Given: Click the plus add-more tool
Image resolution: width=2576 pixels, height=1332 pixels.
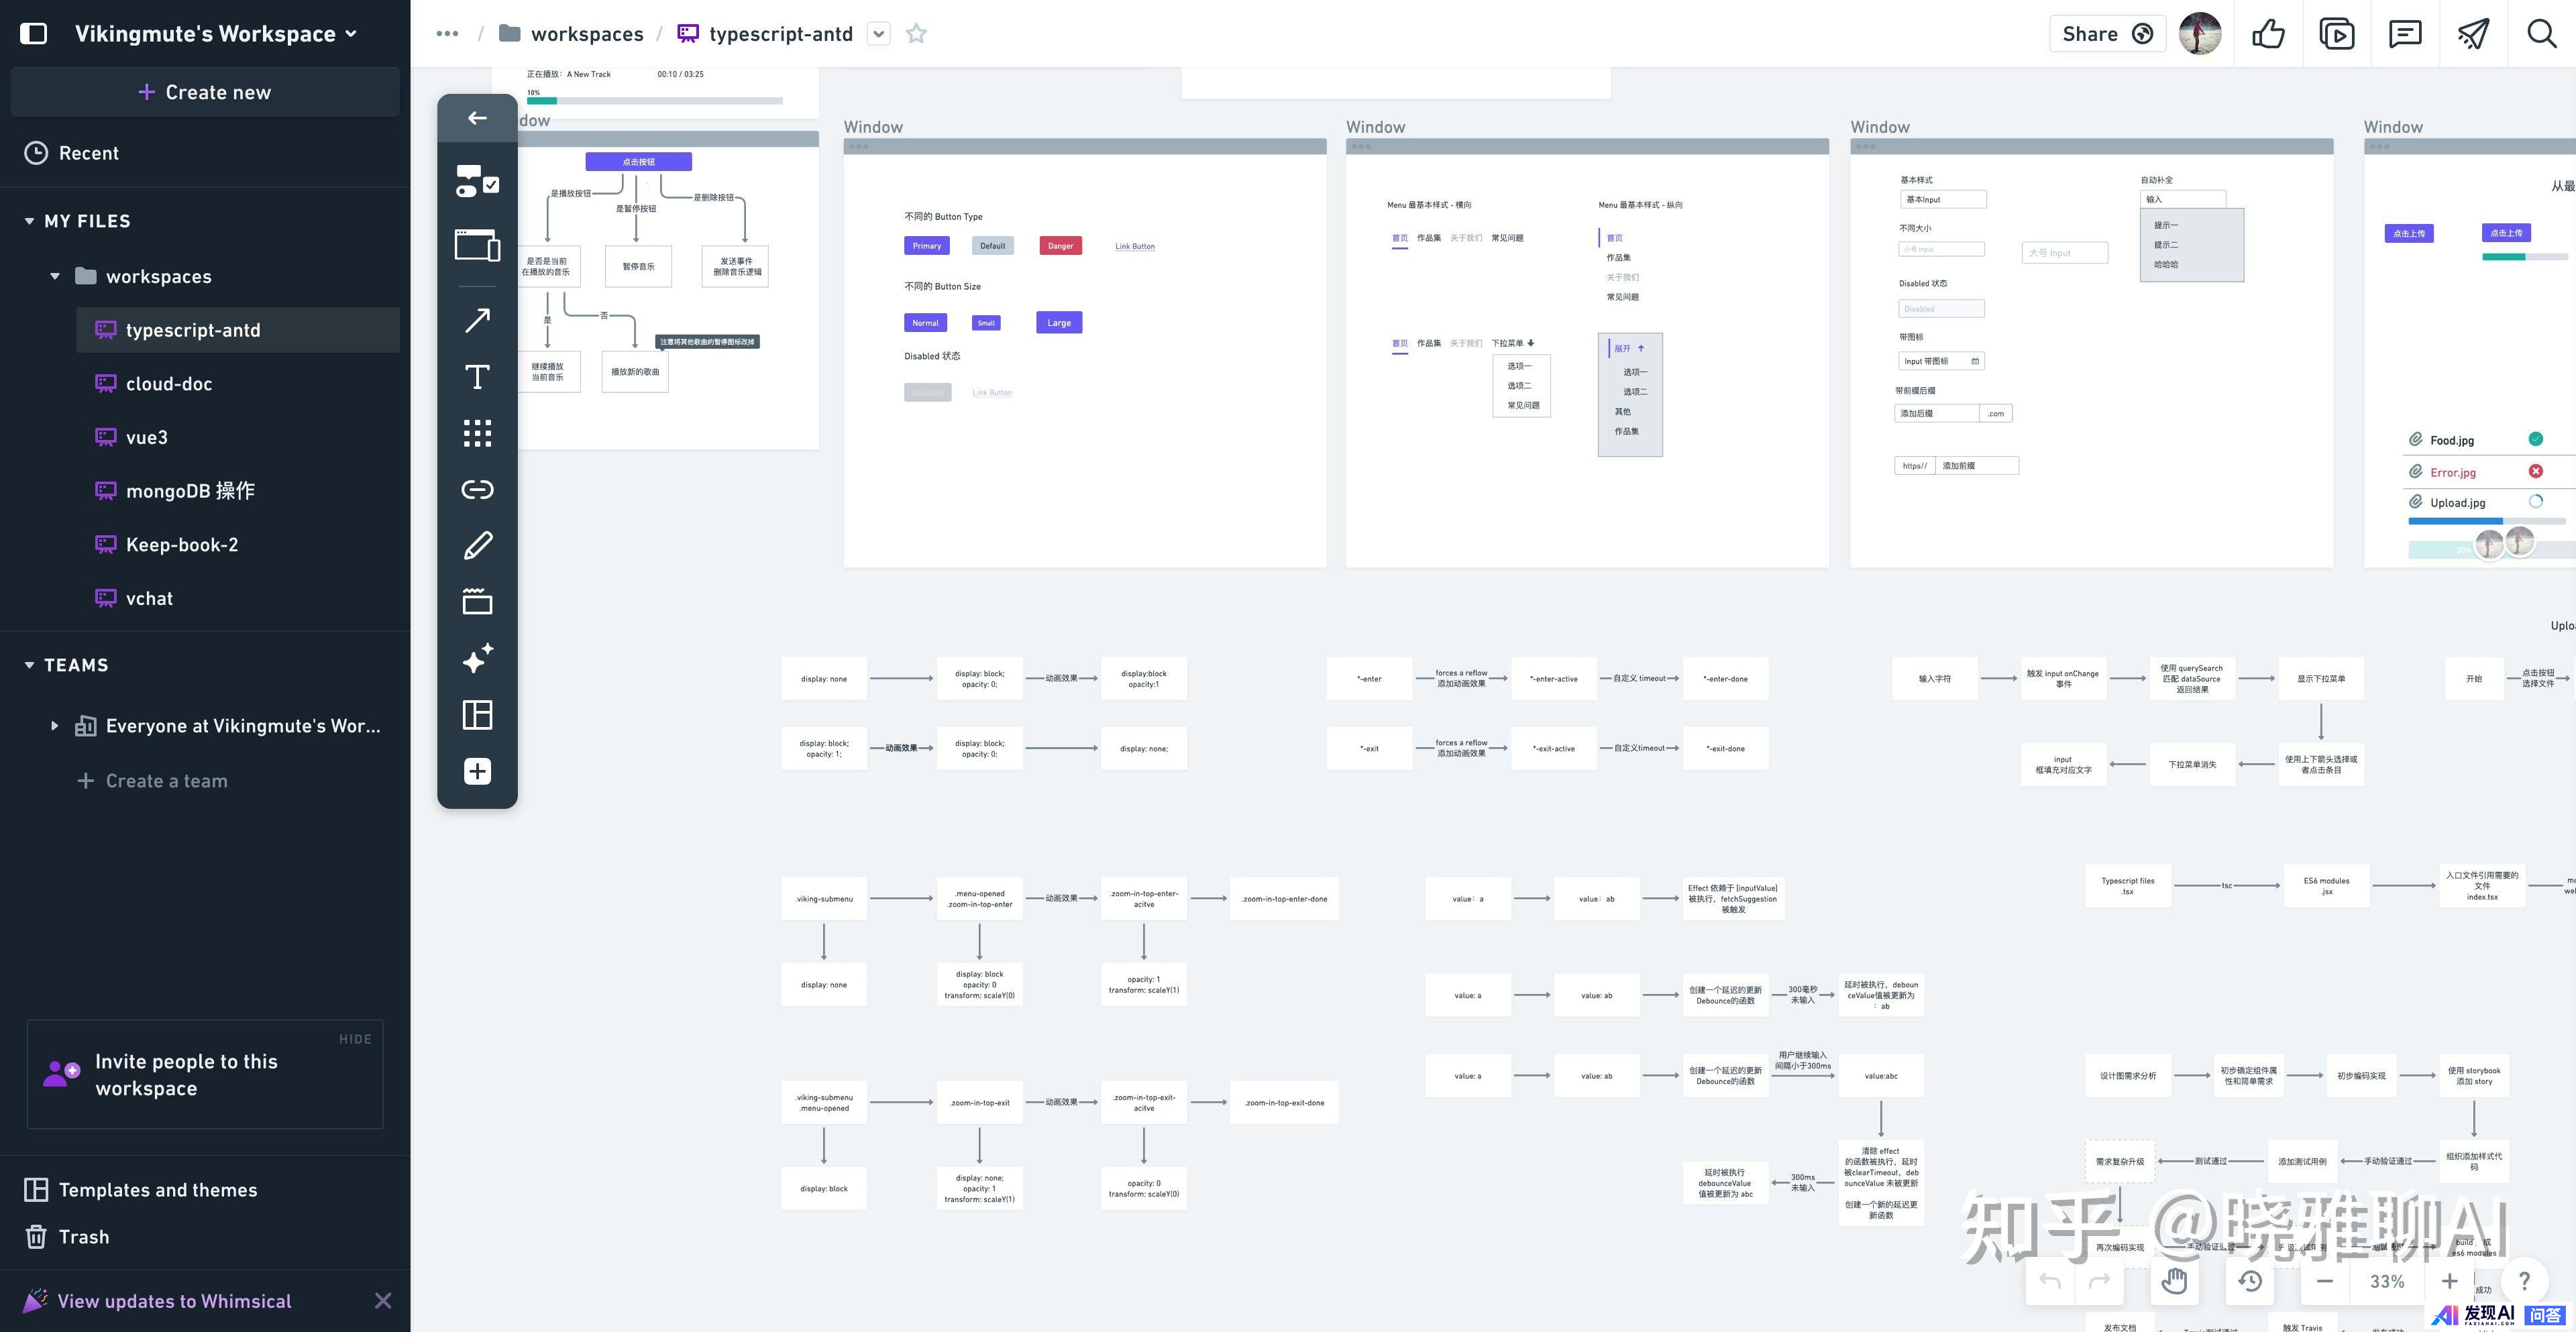Looking at the screenshot, I should (477, 771).
